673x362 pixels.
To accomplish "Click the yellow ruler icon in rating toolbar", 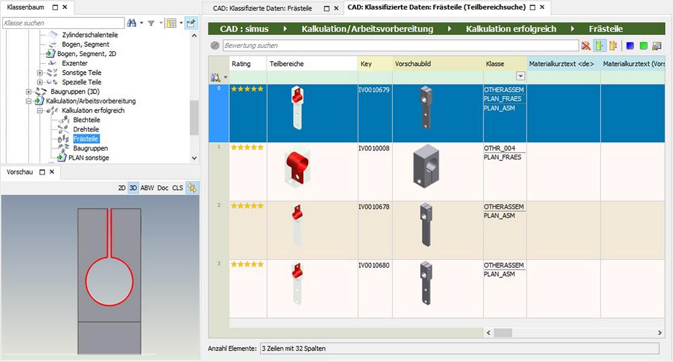I will 613,45.
